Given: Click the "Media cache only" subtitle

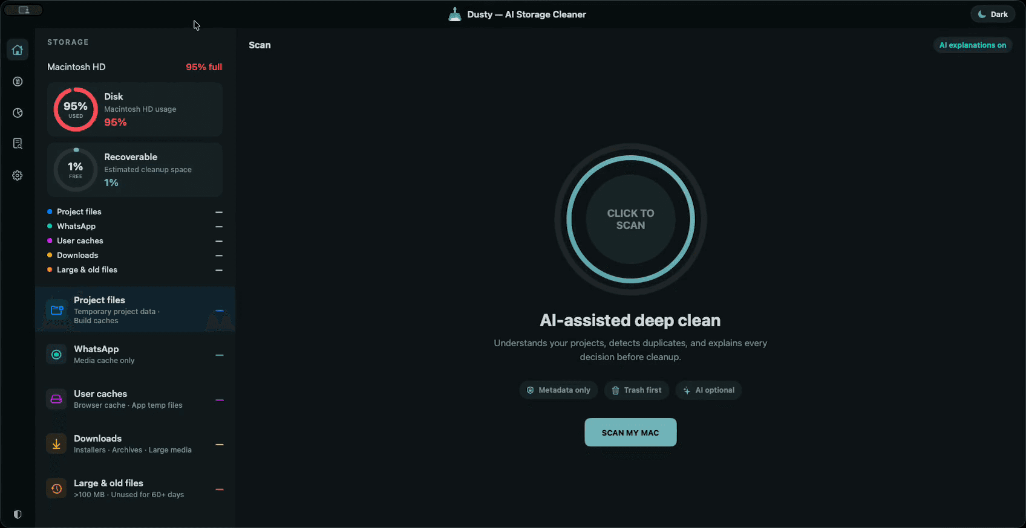Looking at the screenshot, I should pyautogui.click(x=104, y=361).
